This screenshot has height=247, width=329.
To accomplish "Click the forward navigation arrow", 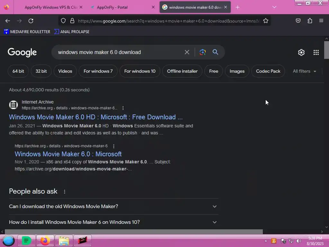I will point(19,21).
